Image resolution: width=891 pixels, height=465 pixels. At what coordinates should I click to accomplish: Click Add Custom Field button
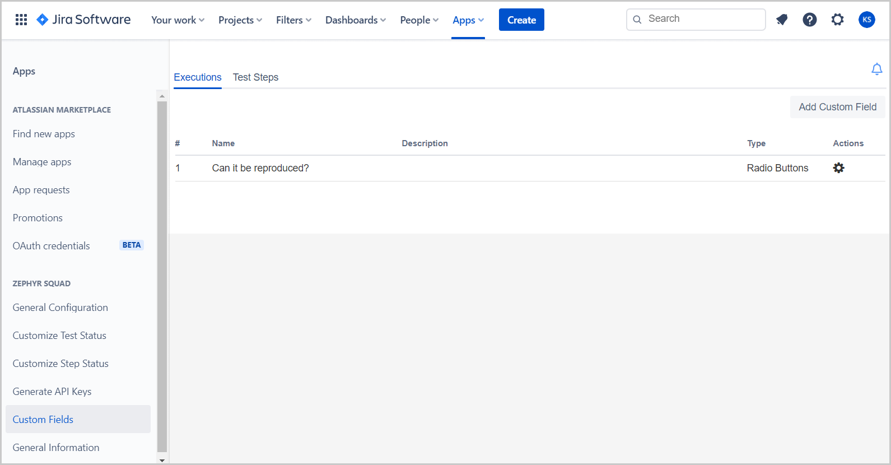tap(838, 107)
